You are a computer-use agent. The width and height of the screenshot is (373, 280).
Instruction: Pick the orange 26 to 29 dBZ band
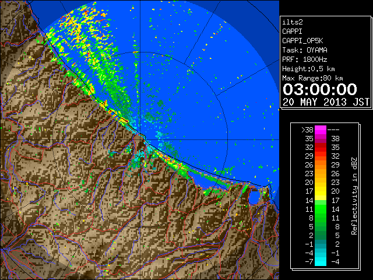pyautogui.click(x=321, y=165)
